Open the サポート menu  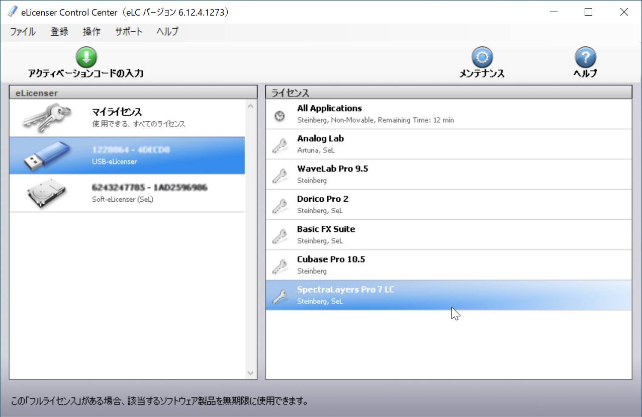coord(129,32)
